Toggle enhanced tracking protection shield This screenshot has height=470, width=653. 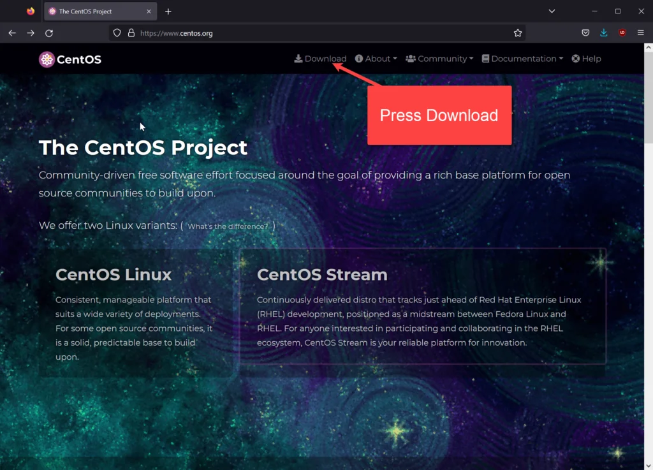[x=117, y=33]
